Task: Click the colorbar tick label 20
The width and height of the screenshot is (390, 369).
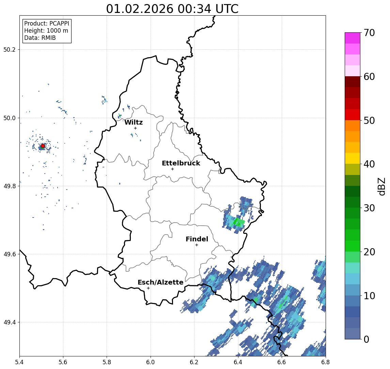Action: tap(369, 252)
